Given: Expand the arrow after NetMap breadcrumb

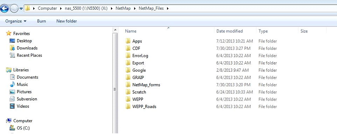Looking at the screenshot, I should click(135, 9).
